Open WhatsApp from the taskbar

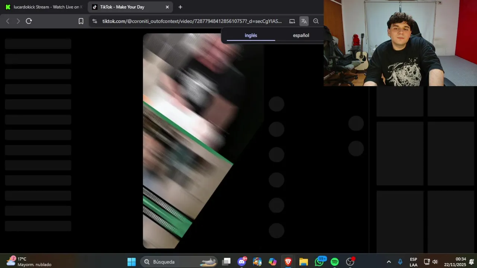319,262
